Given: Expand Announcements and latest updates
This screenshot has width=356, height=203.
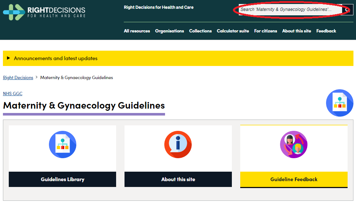Looking at the screenshot, I should pos(55,58).
